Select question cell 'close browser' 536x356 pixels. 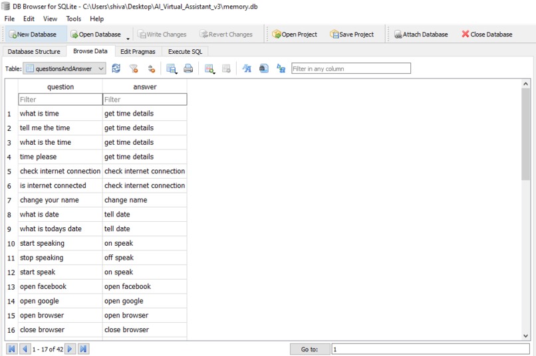click(x=60, y=329)
